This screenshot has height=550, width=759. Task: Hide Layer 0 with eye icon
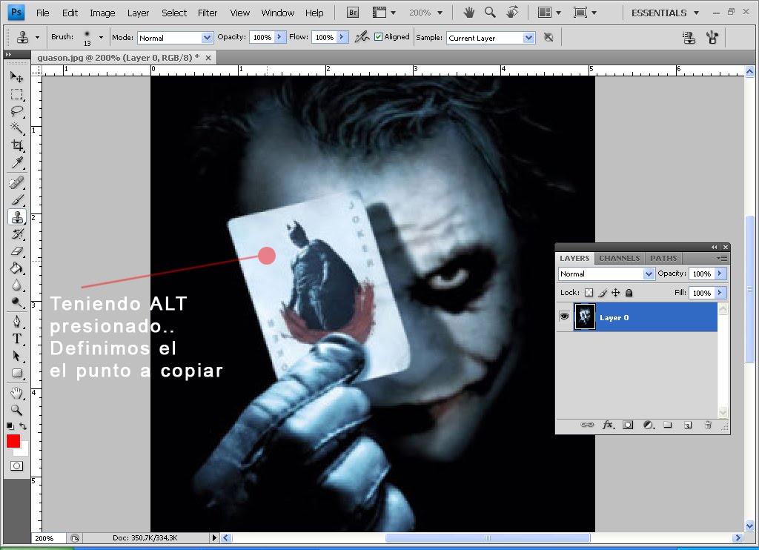pyautogui.click(x=564, y=317)
